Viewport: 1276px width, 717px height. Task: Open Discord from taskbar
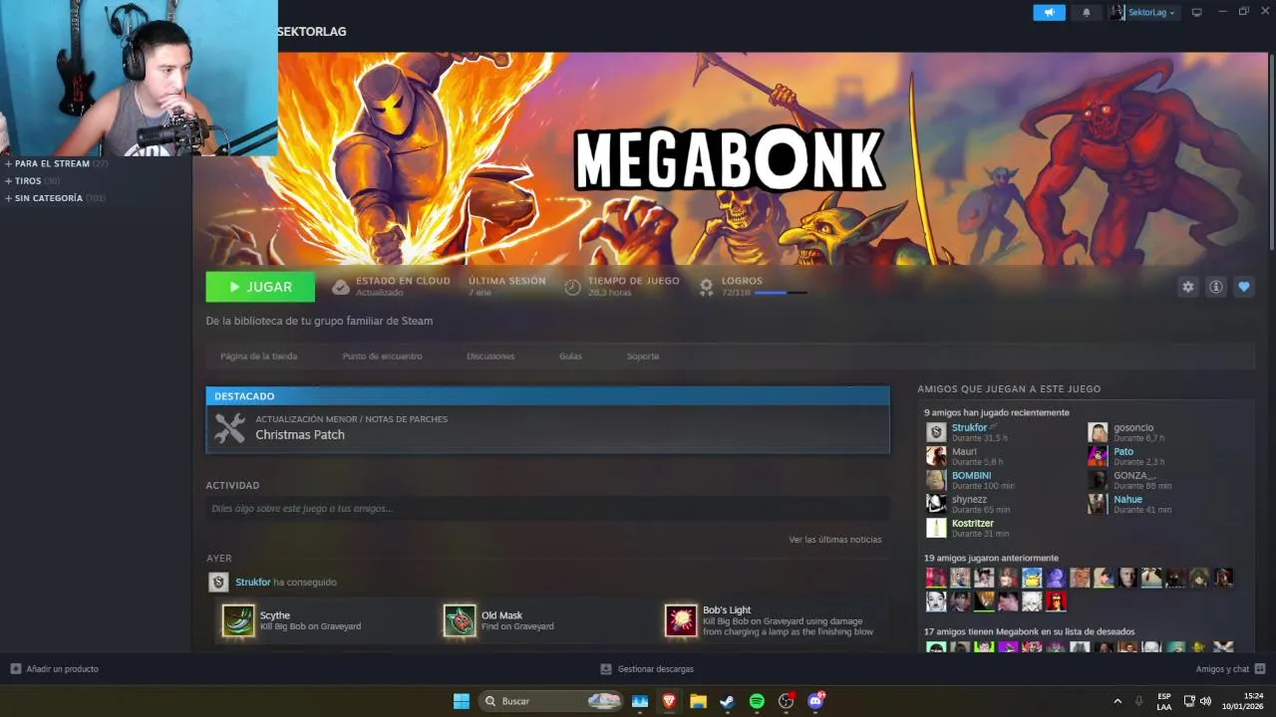(815, 701)
